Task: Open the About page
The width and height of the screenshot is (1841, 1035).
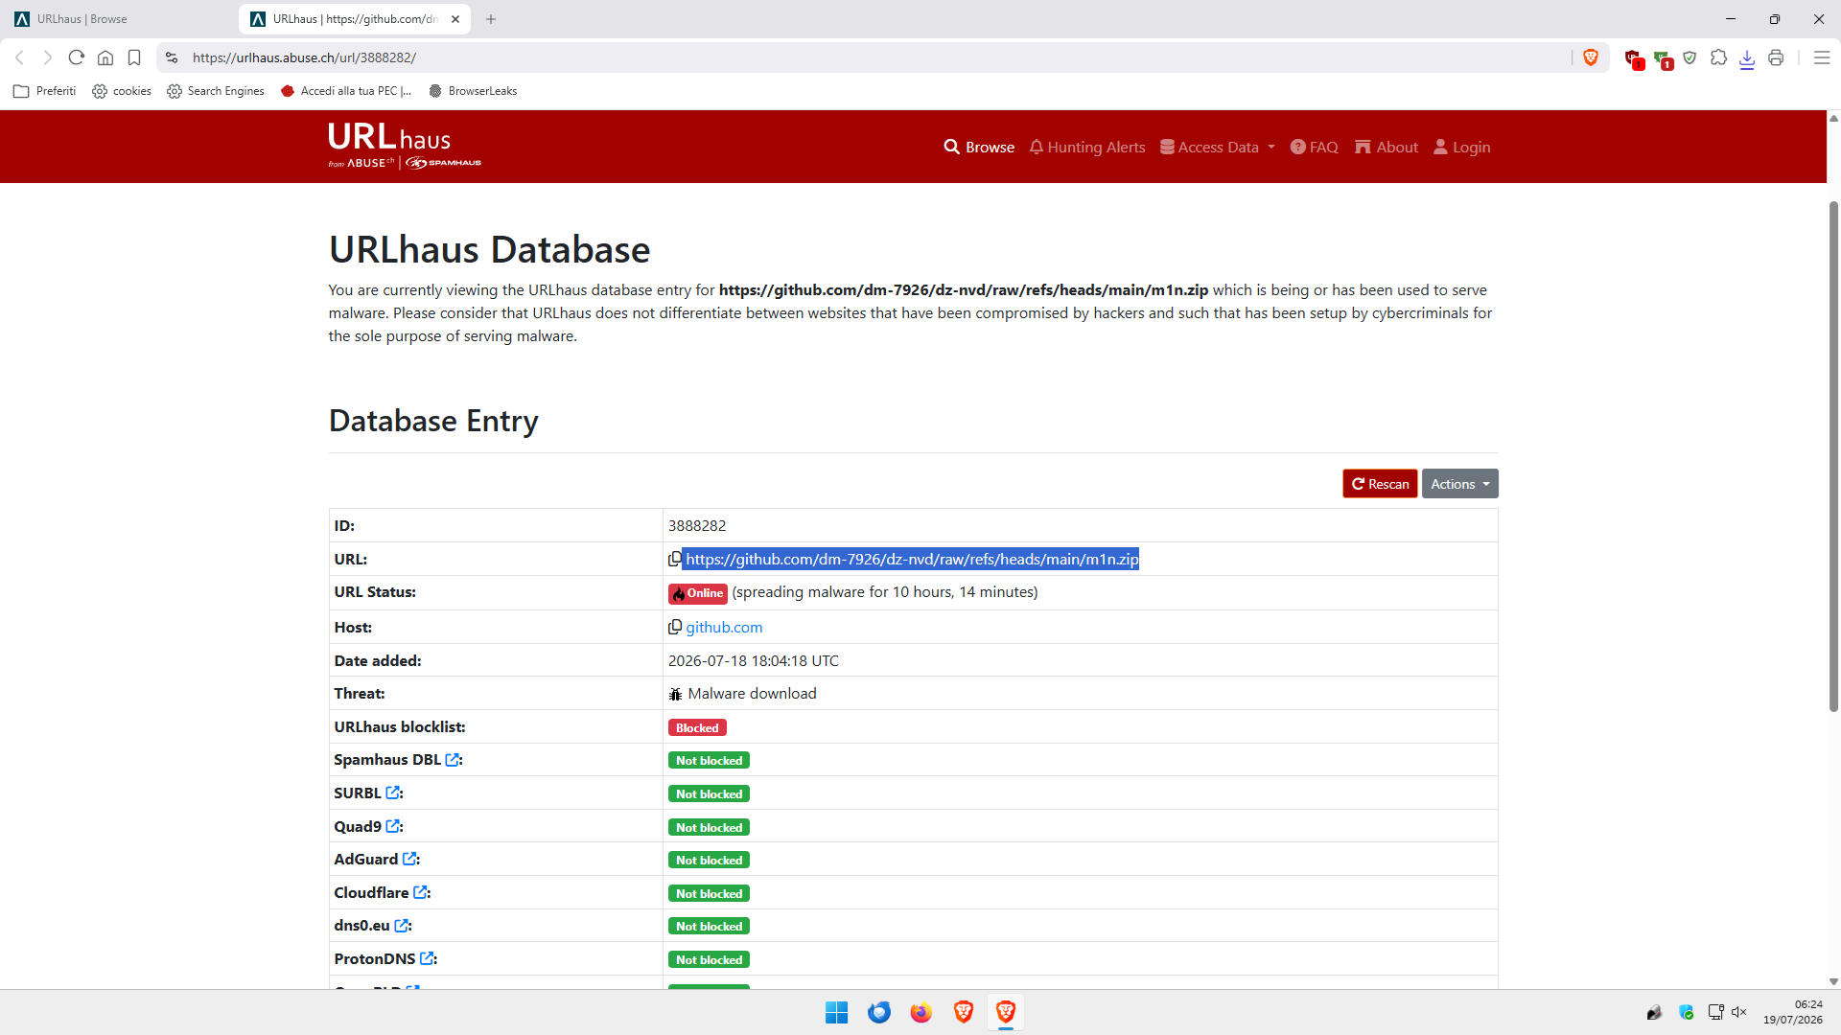Action: coord(1387,147)
